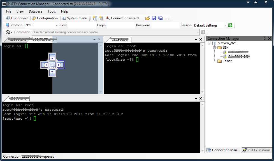Open tab list dropdown of top-right pane
274x161 pixels.
point(196,40)
